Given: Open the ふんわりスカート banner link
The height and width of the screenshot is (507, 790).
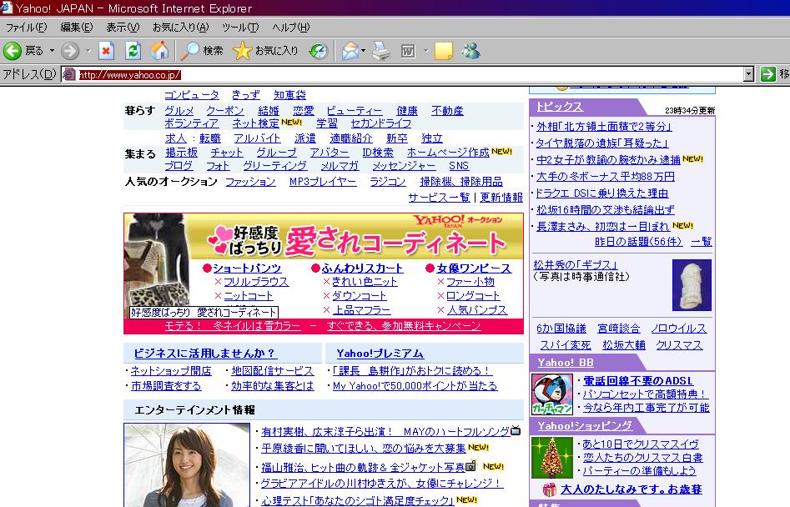Looking at the screenshot, I should [x=362, y=269].
